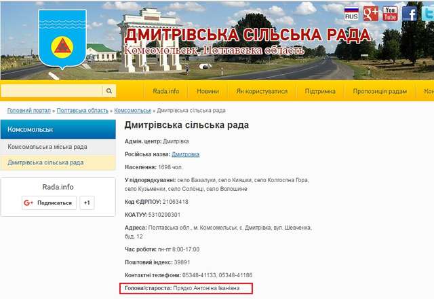Click the postal index 39891
Viewport: 434px width, 299px height.
tap(182, 262)
